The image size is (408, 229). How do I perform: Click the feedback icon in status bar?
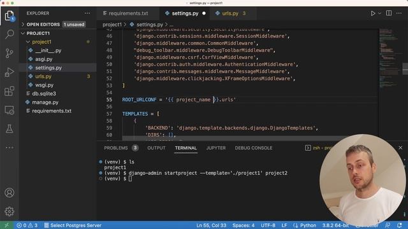tap(388, 225)
